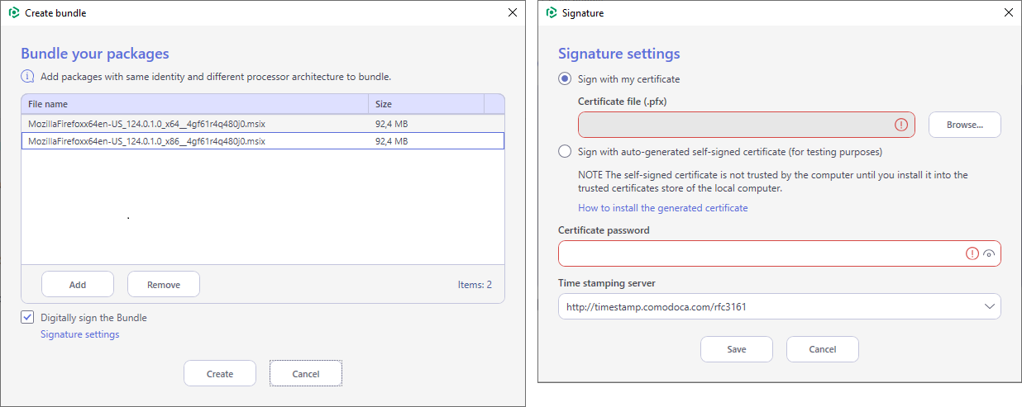This screenshot has width=1022, height=407.
Task: Click the app logo in the Create bundle title bar
Action: pos(14,13)
